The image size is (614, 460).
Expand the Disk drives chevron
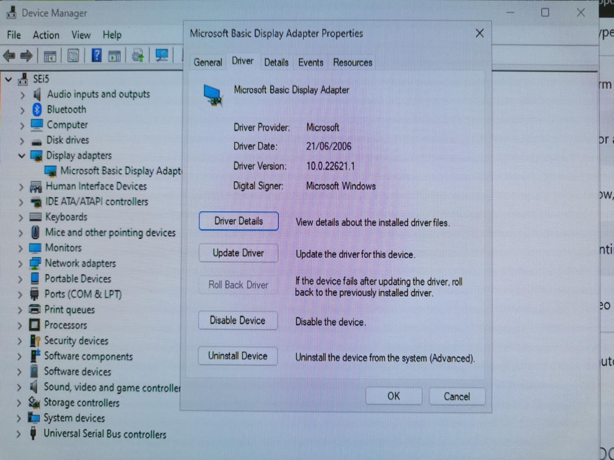click(x=22, y=141)
